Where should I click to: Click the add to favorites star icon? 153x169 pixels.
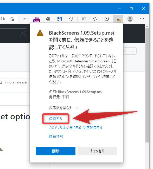click(12, 19)
